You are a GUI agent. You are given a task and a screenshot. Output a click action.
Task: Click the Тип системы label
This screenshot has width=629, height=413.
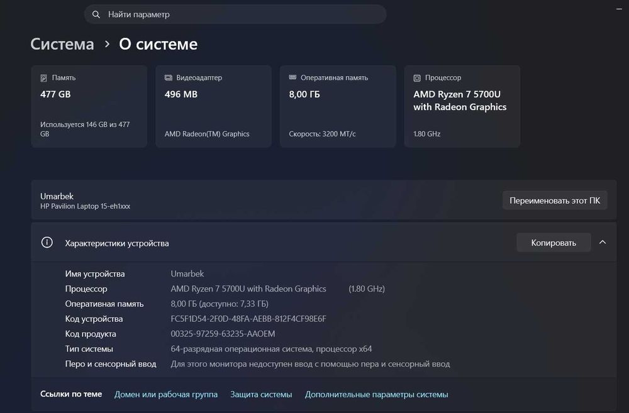(89, 349)
